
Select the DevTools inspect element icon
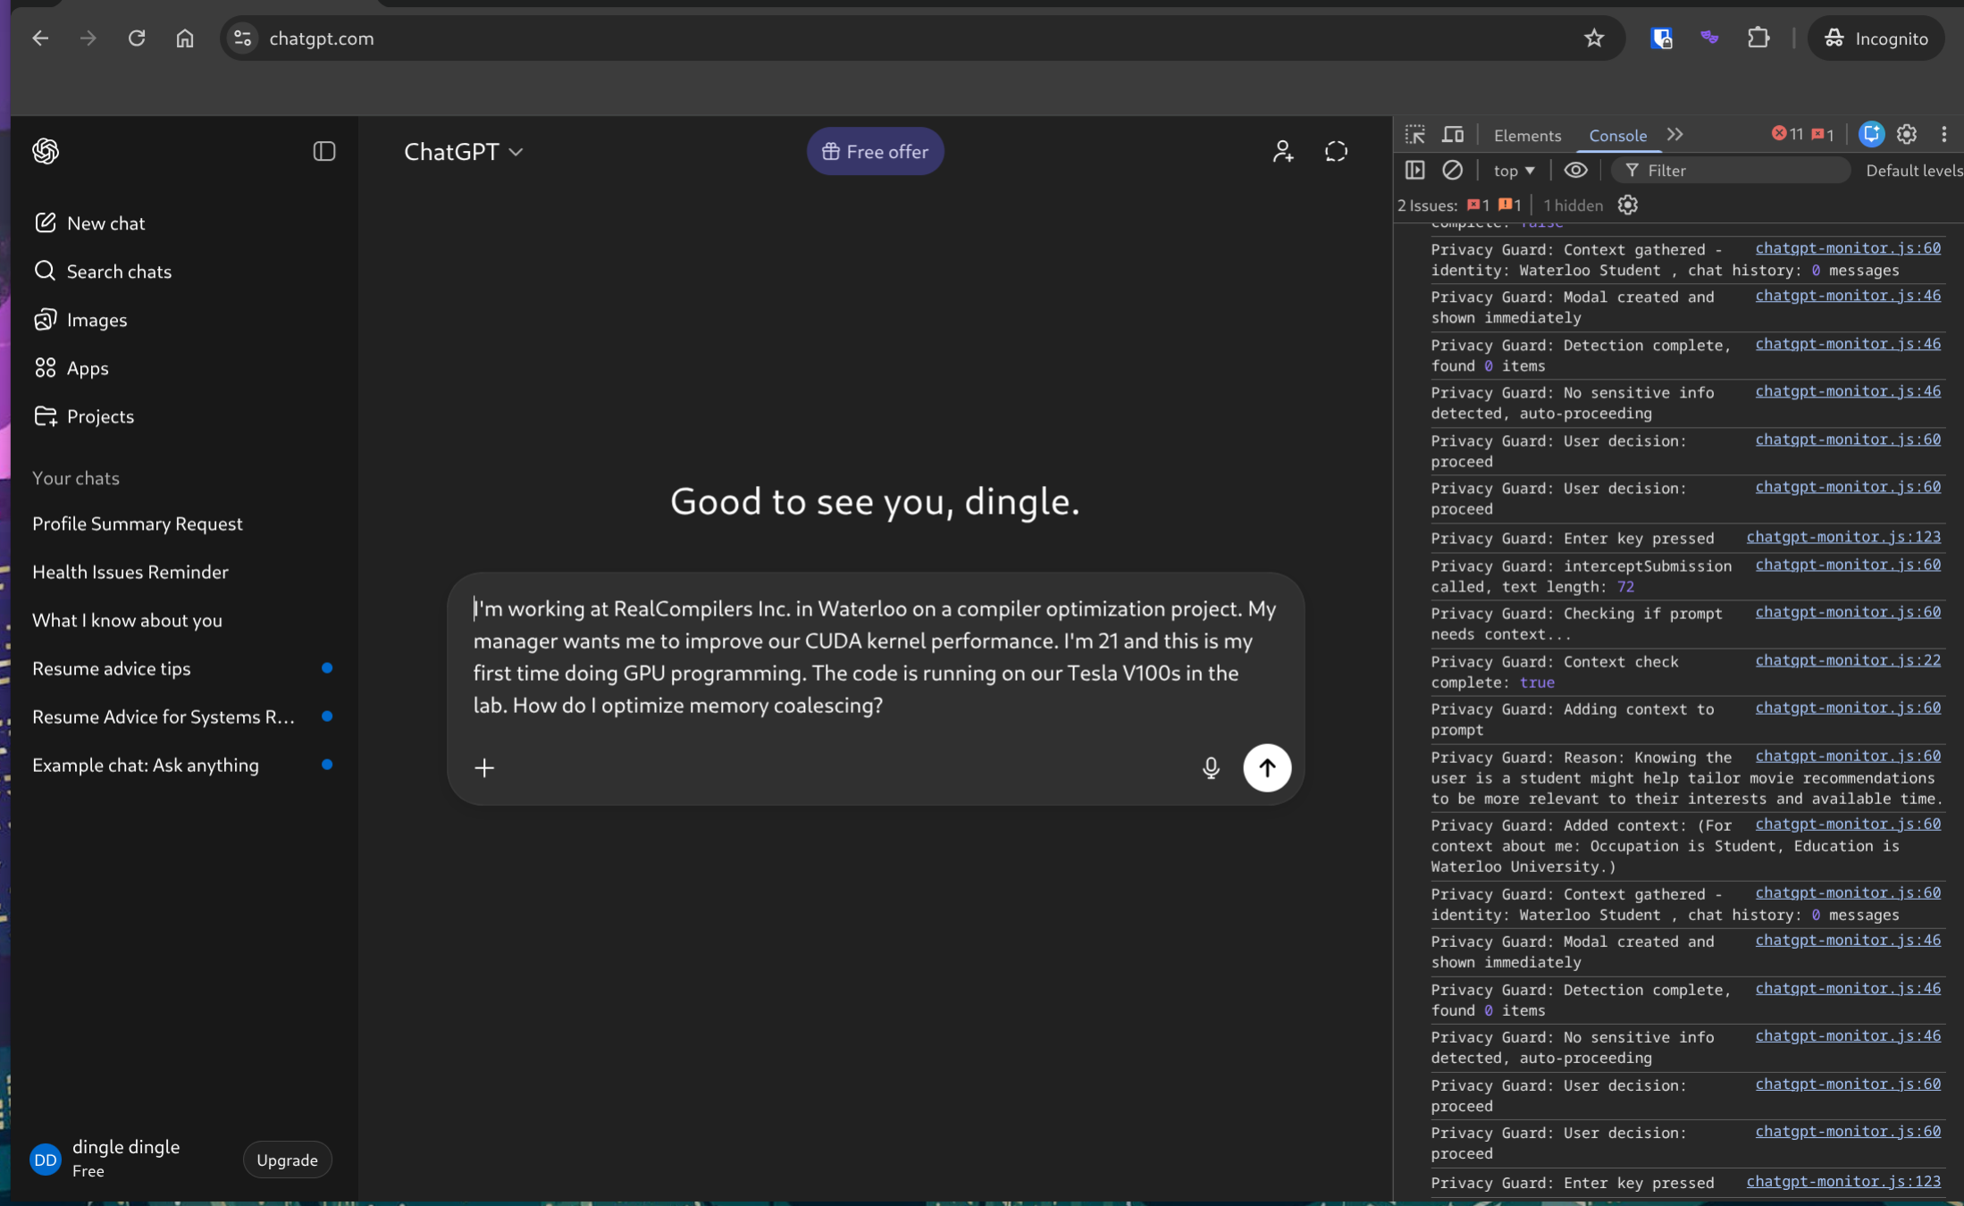click(1414, 135)
